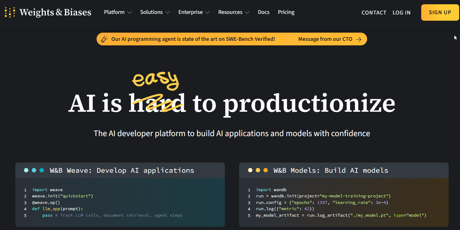Expand the Enterprise chevron arrow
The height and width of the screenshot is (230, 460).
(208, 12)
